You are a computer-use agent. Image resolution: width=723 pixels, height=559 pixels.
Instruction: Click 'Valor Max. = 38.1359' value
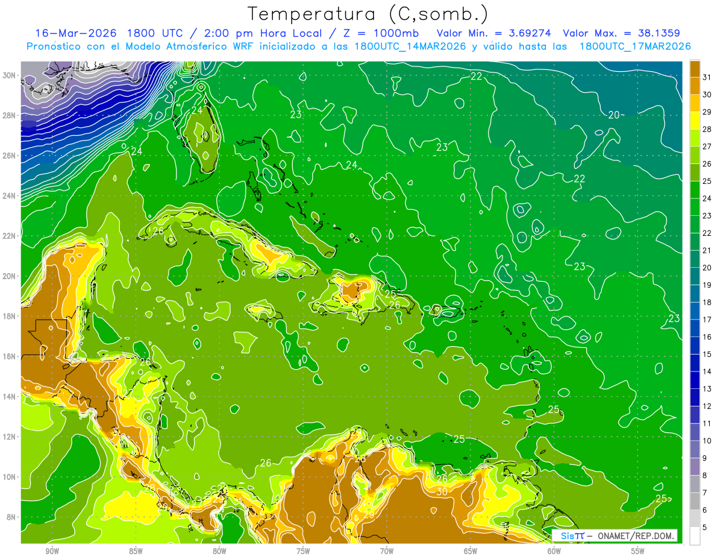click(621, 33)
